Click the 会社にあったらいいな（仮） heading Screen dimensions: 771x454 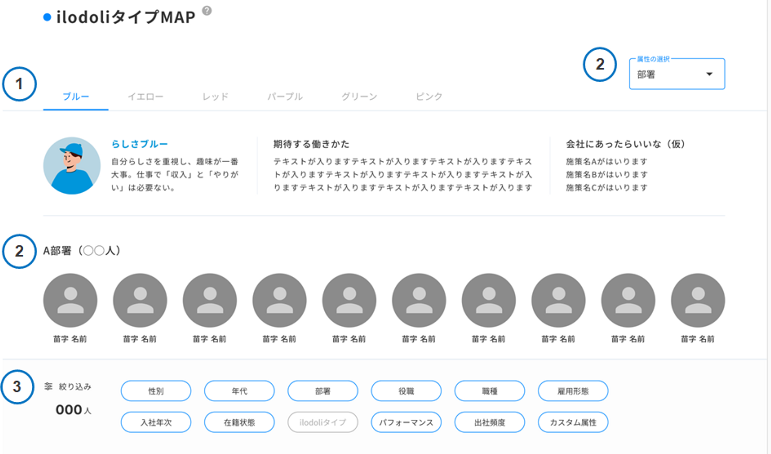(626, 144)
